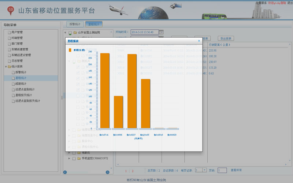The height and width of the screenshot is (183, 293).
Task: Click the 鲁000823 label on the chart axis
Action: click(172, 135)
